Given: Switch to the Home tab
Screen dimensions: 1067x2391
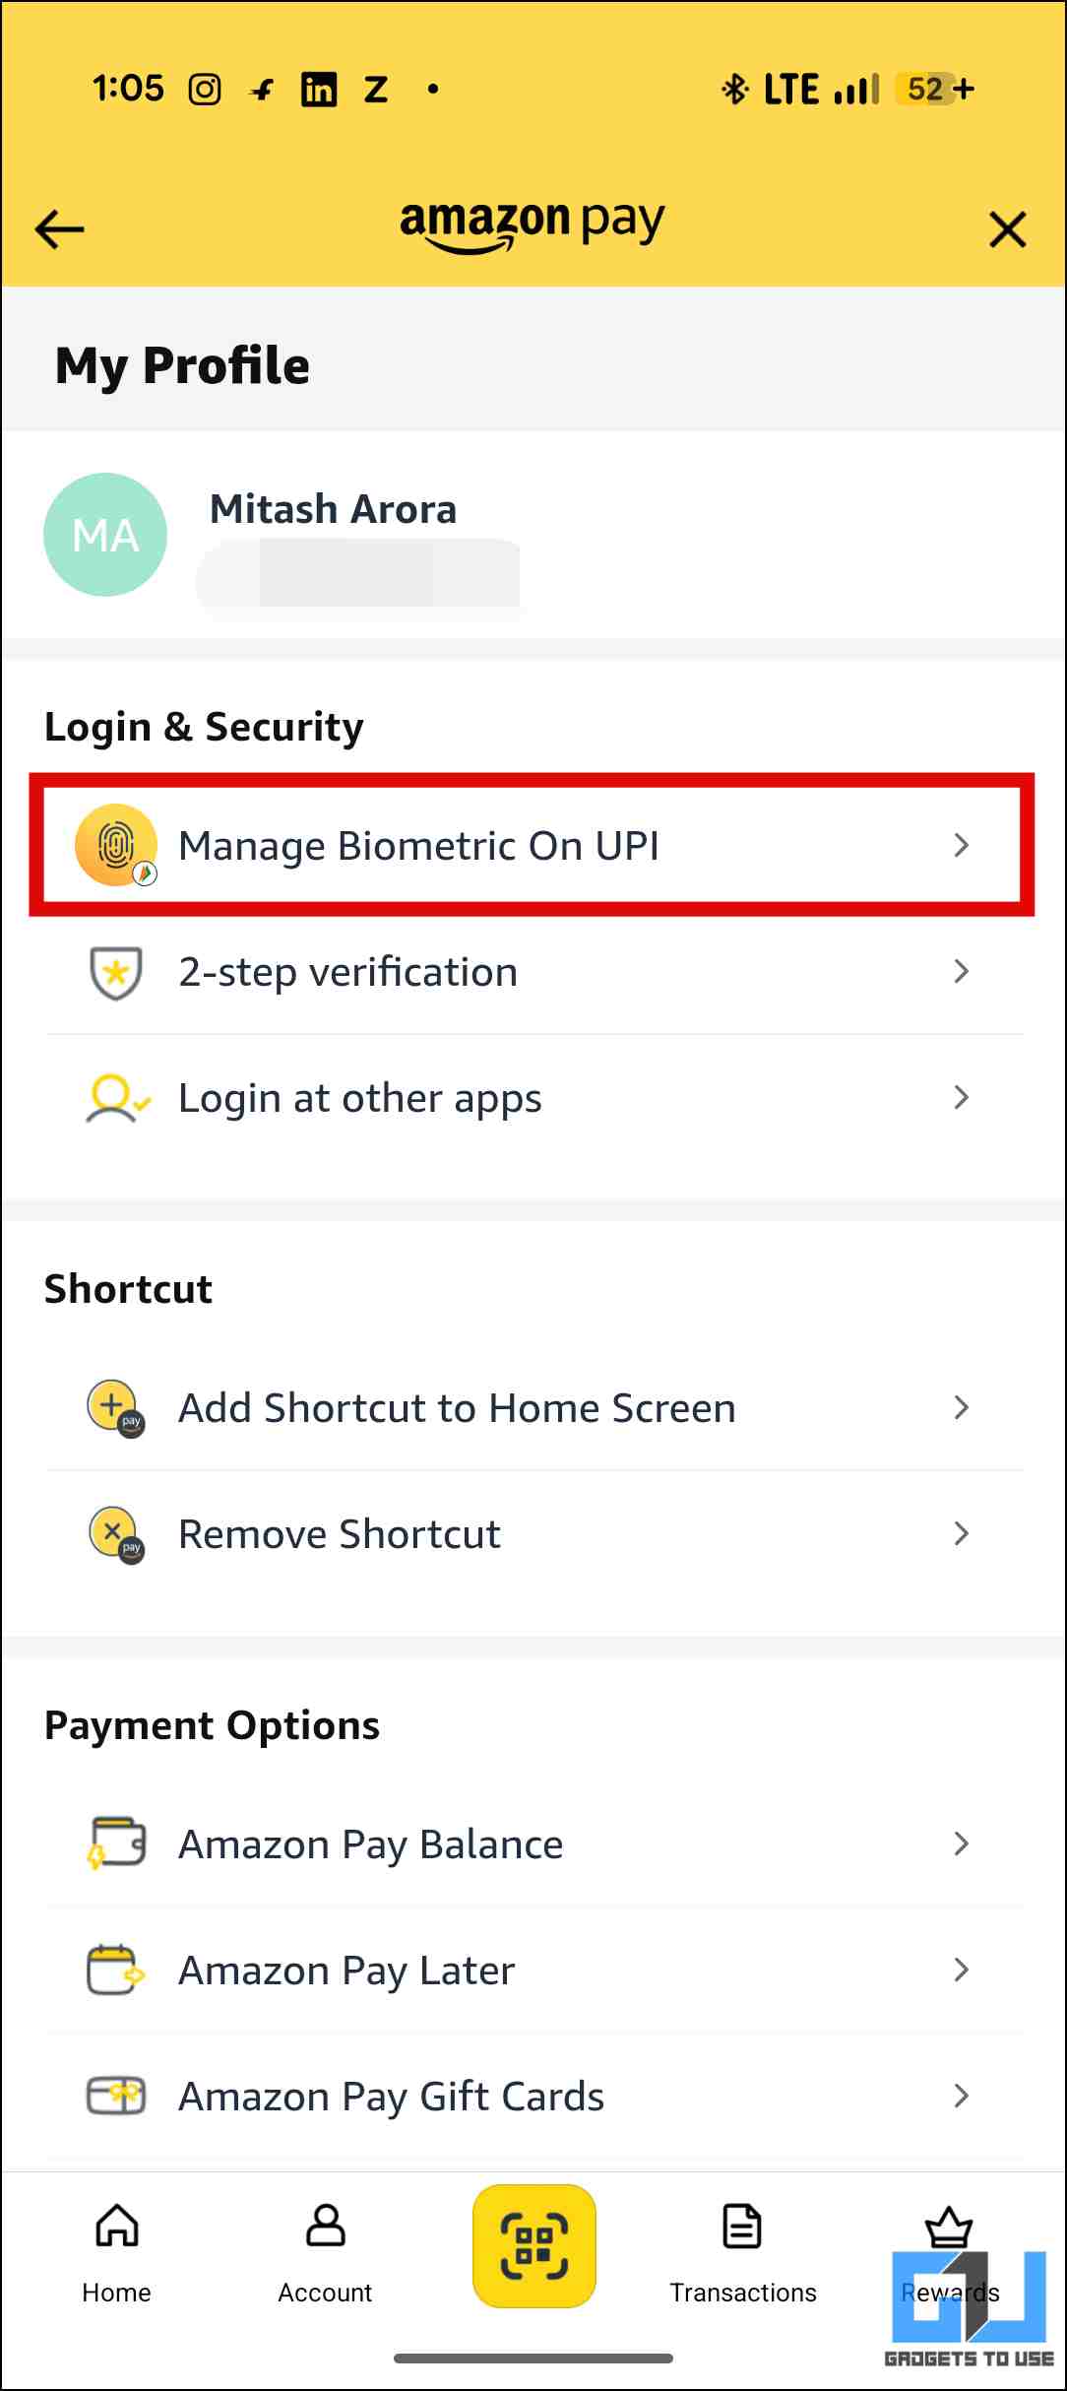Looking at the screenshot, I should tap(116, 2249).
